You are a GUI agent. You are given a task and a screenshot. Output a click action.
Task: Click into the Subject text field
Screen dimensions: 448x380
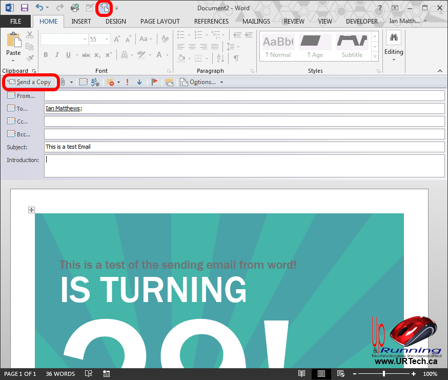[x=244, y=147]
